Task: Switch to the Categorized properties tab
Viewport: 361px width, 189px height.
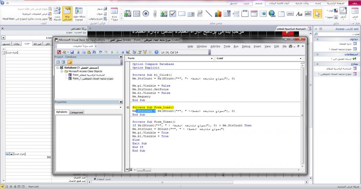Action: [77, 112]
